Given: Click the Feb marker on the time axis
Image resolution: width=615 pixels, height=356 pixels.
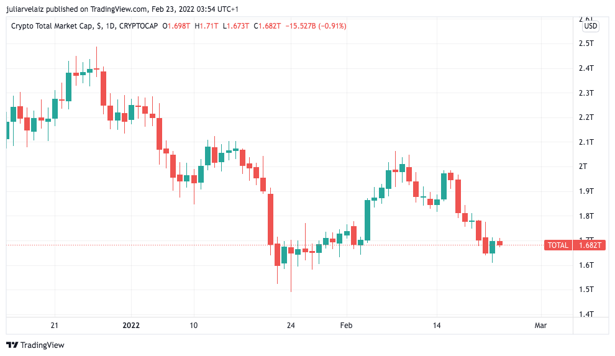Looking at the screenshot, I should [347, 326].
